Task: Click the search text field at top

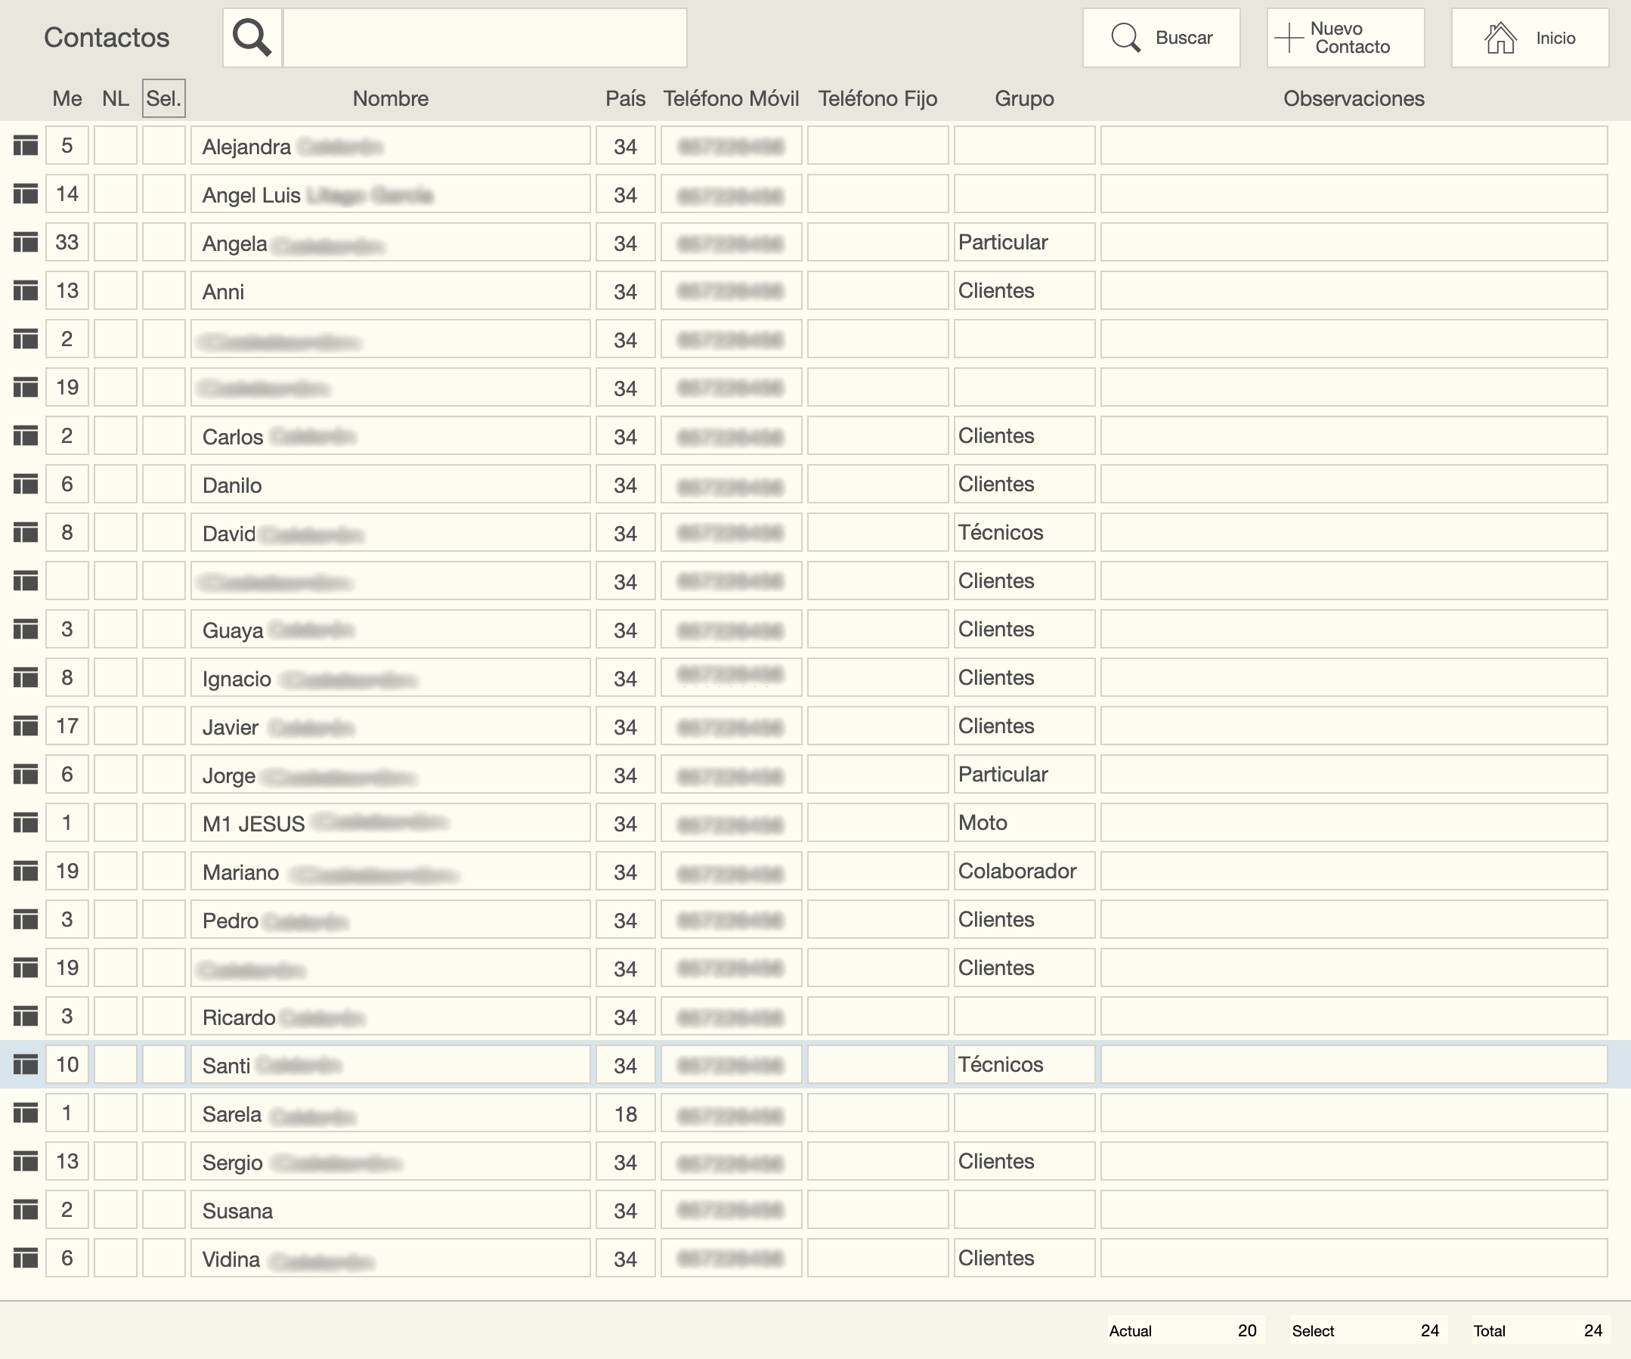Action: click(484, 37)
